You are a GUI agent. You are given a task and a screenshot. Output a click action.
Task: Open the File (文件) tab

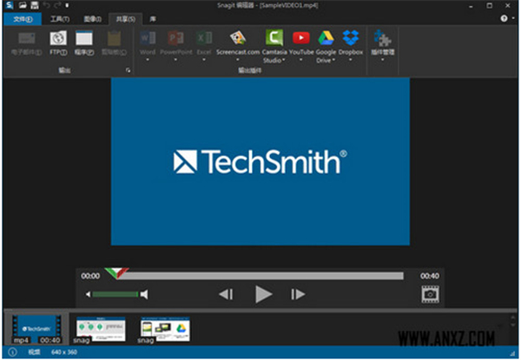pyautogui.click(x=23, y=19)
